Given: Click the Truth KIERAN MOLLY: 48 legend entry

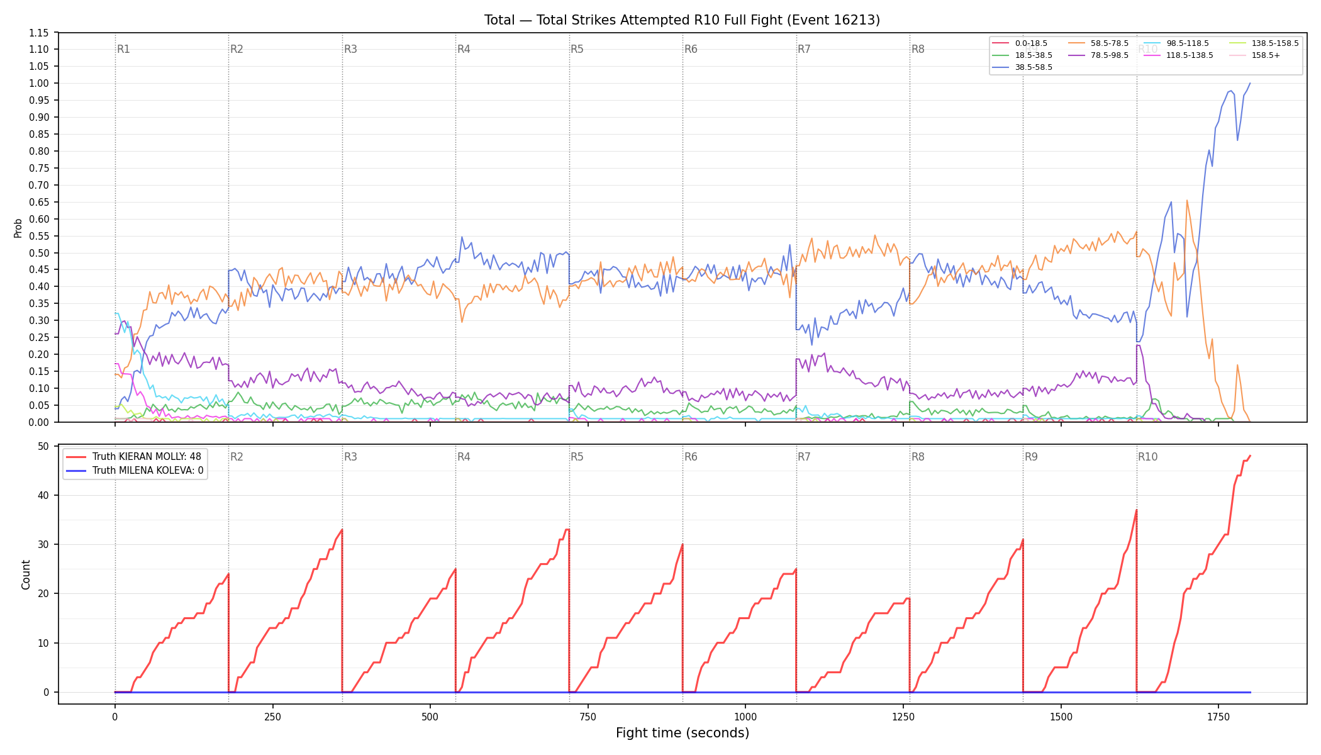Looking at the screenshot, I should point(135,457).
